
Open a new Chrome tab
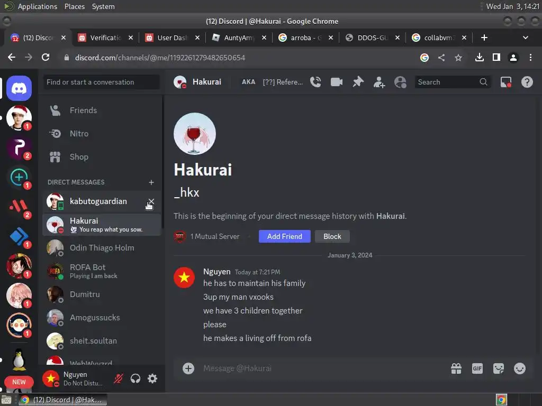coord(484,38)
